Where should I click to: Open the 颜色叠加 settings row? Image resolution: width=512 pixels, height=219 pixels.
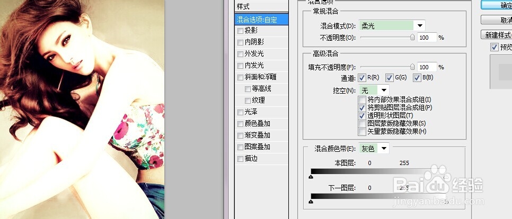[x=261, y=123]
